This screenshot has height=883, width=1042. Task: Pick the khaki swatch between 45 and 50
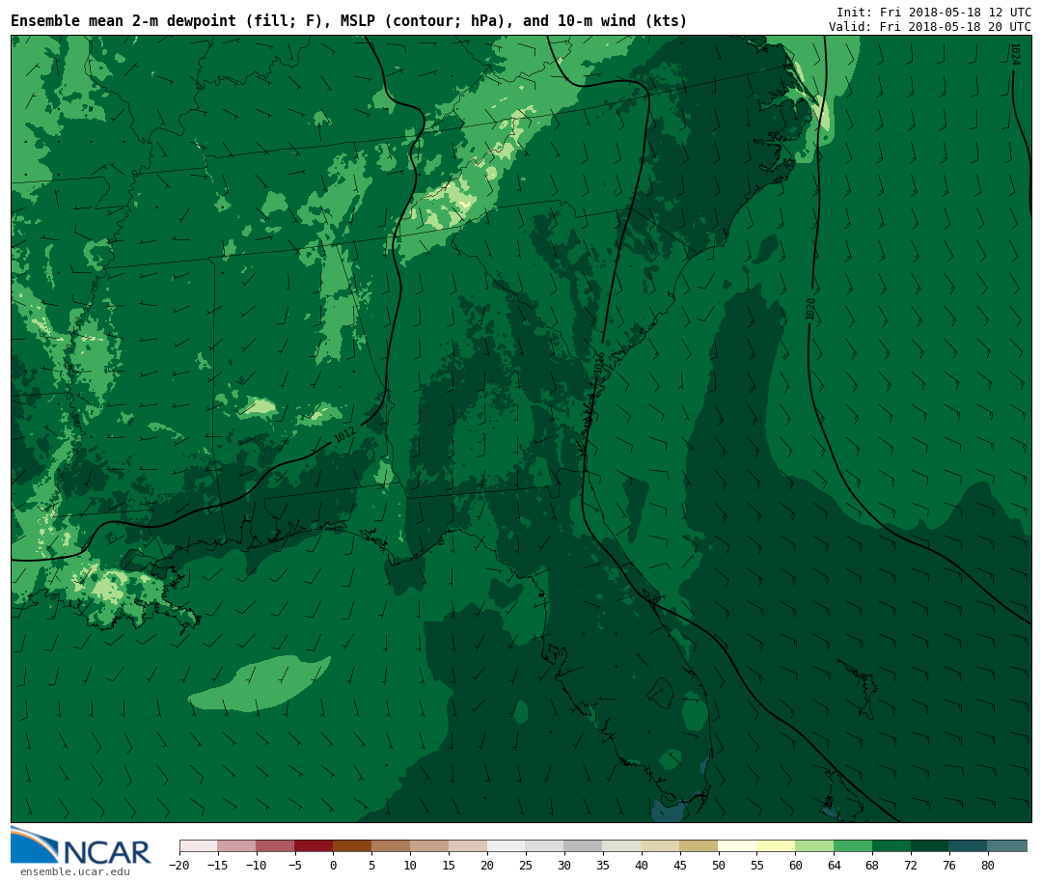[x=699, y=846]
